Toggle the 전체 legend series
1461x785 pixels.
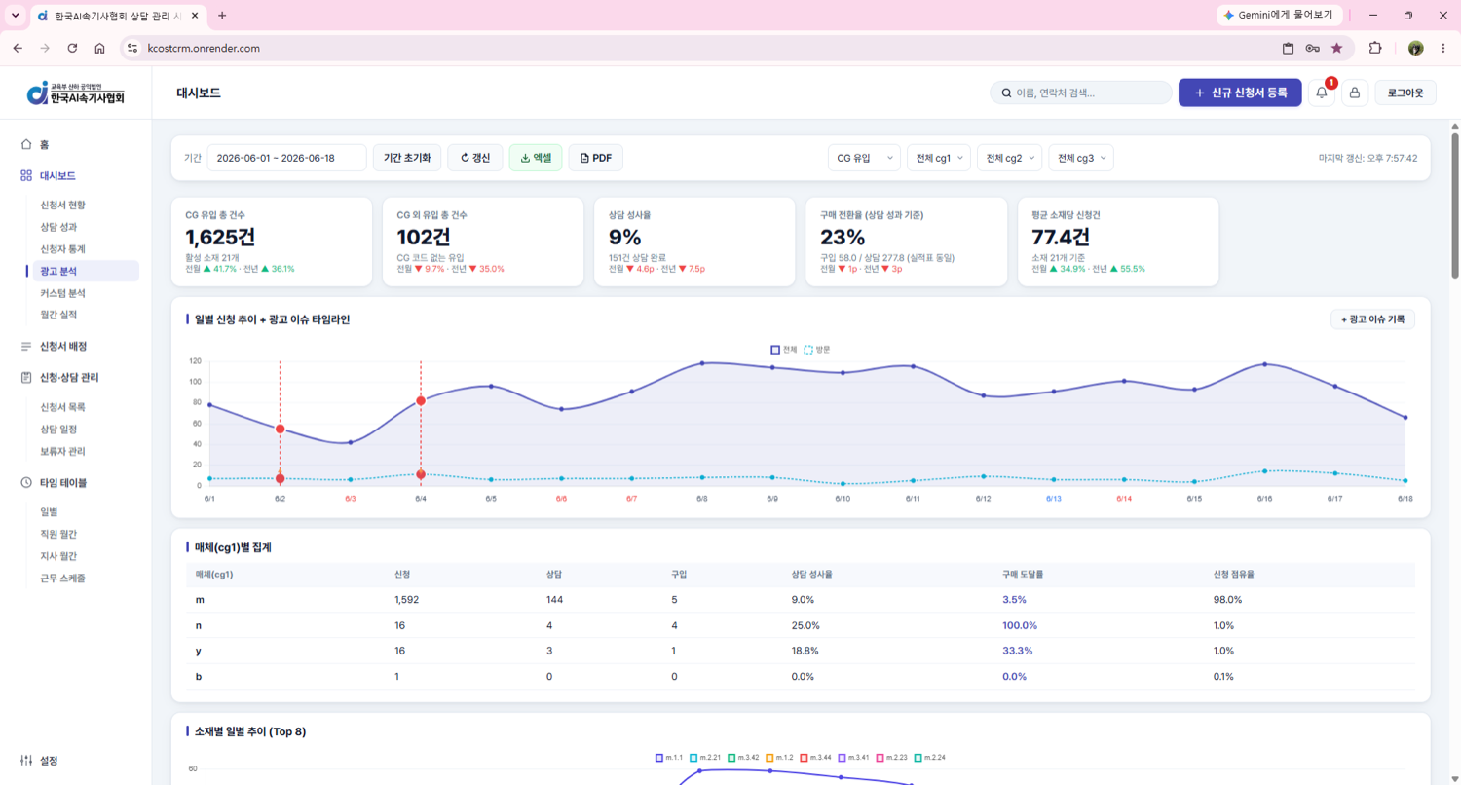[x=784, y=349]
